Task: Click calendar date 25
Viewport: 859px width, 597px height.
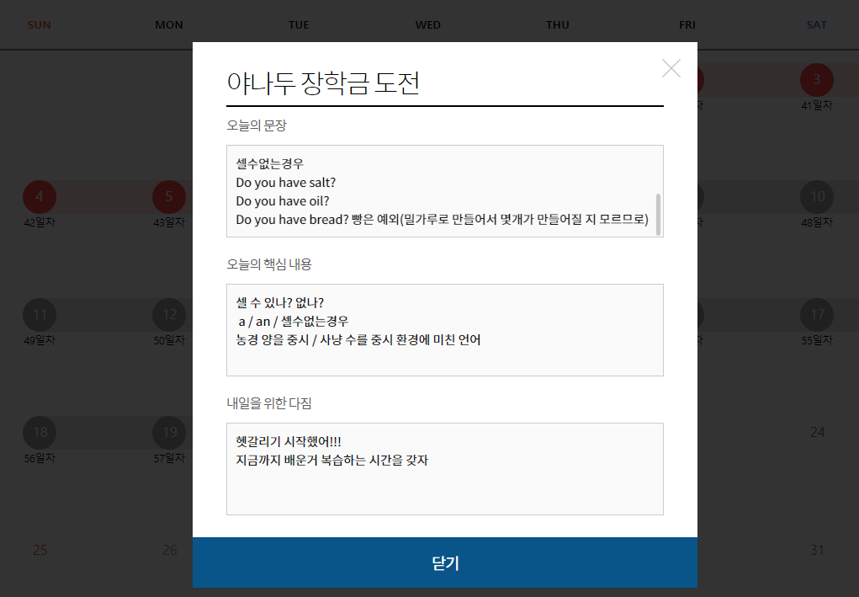Action: pos(40,550)
